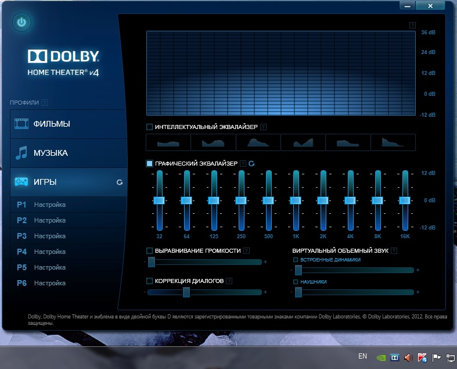457x369 pixels.
Task: Select the third intelligent equalizer preset curve
Action: (x=258, y=142)
